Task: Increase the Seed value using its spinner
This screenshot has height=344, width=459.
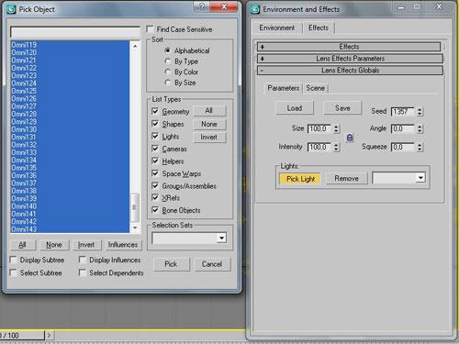Action: (420, 109)
